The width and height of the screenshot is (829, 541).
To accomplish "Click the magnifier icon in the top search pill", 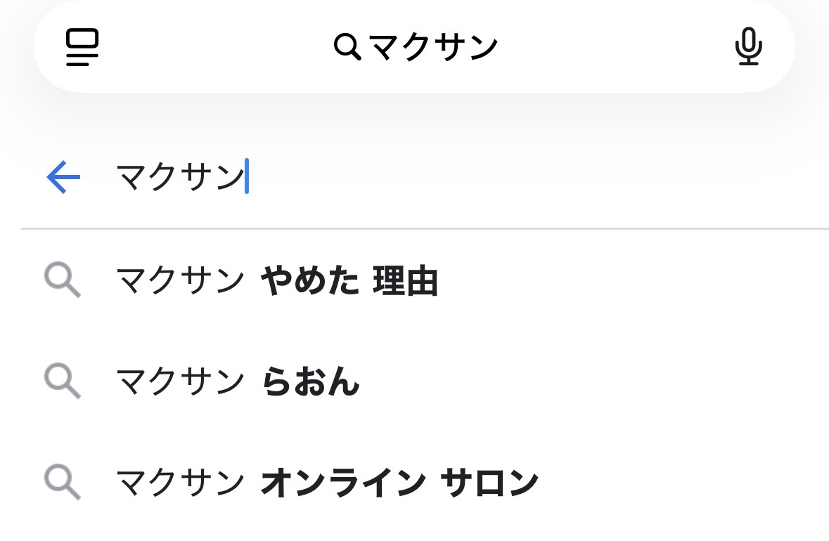I will [x=347, y=47].
